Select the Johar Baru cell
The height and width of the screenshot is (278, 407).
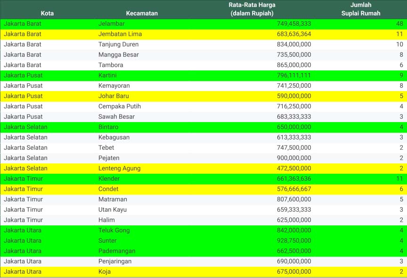click(114, 96)
